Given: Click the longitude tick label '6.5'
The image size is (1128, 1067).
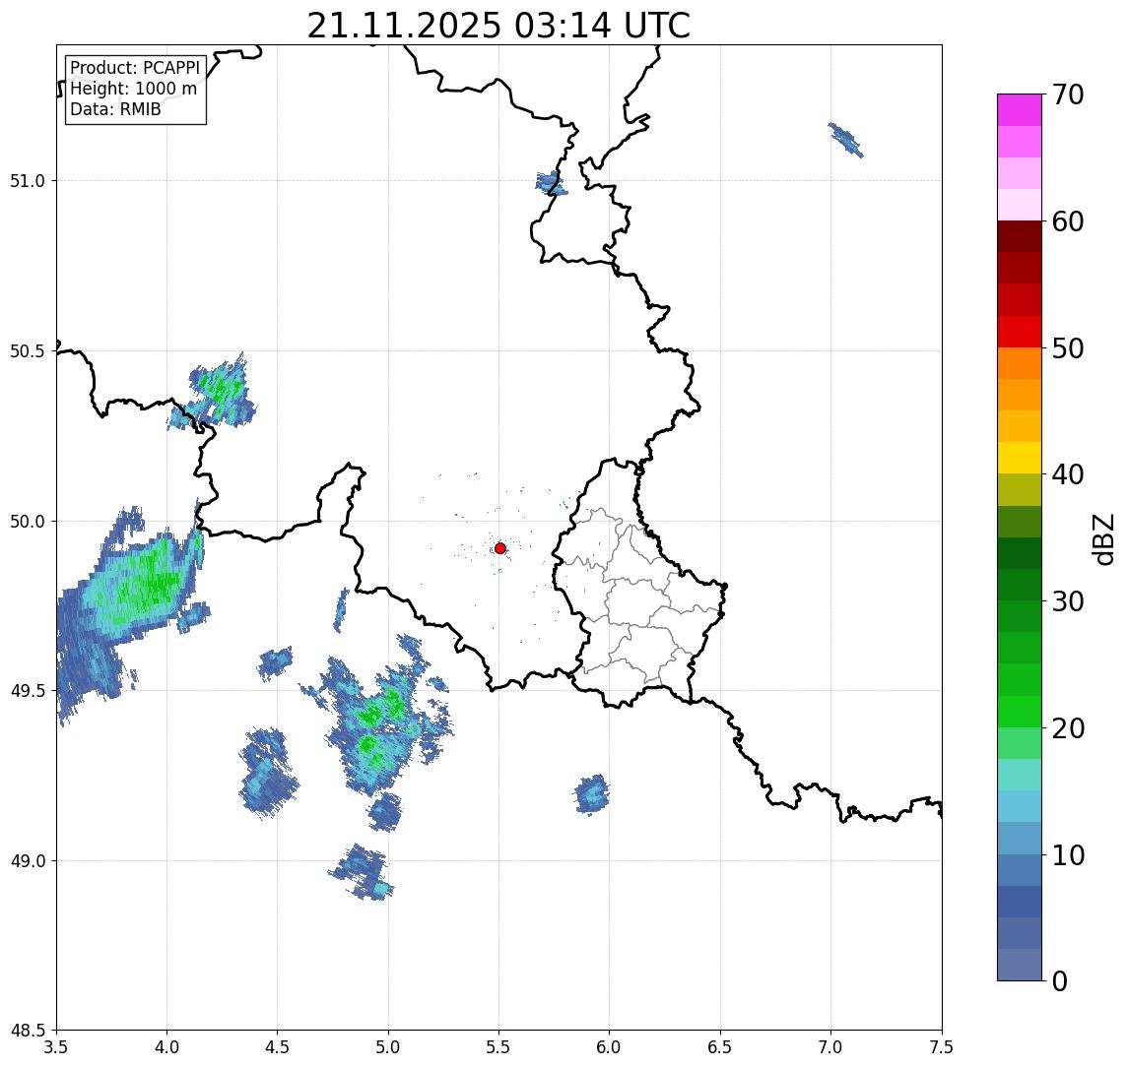Looking at the screenshot, I should tap(720, 1047).
